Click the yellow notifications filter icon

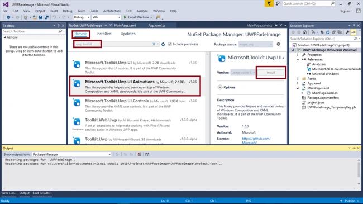coord(269,4)
